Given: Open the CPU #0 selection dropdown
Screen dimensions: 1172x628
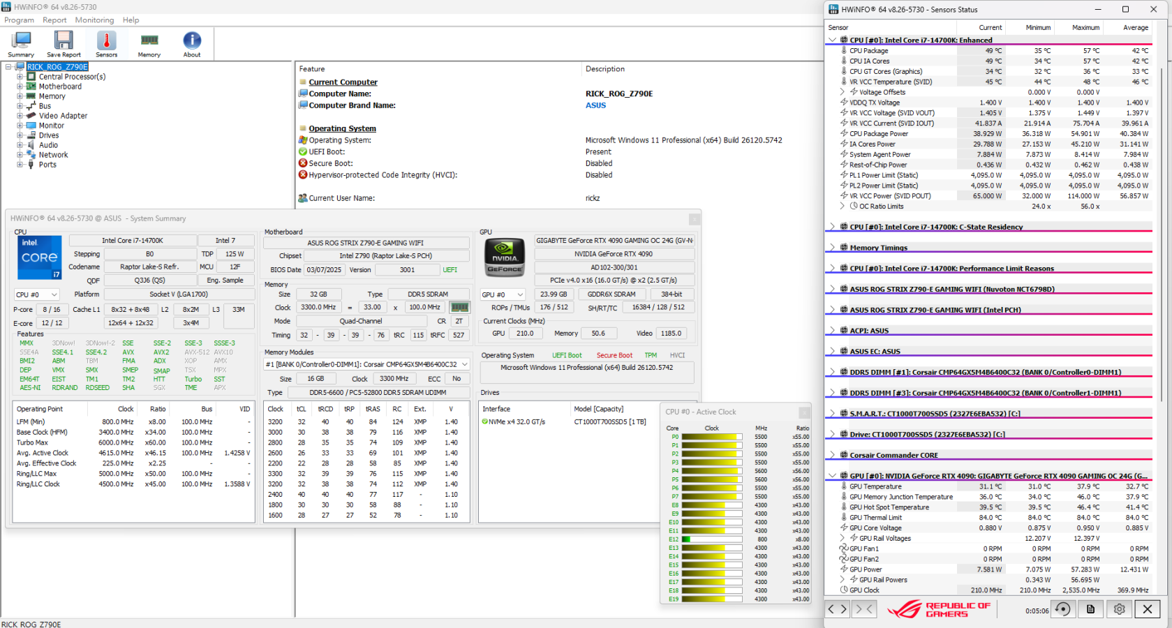Looking at the screenshot, I should pyautogui.click(x=37, y=294).
